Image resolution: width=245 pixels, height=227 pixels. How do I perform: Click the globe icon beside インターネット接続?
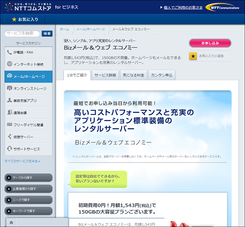(9, 64)
